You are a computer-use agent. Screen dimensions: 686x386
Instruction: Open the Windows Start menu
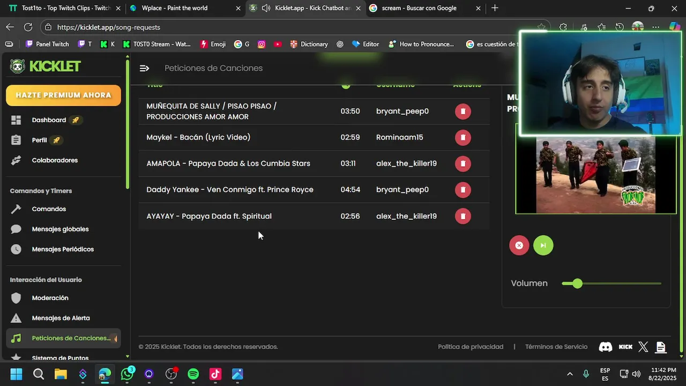coord(16,374)
